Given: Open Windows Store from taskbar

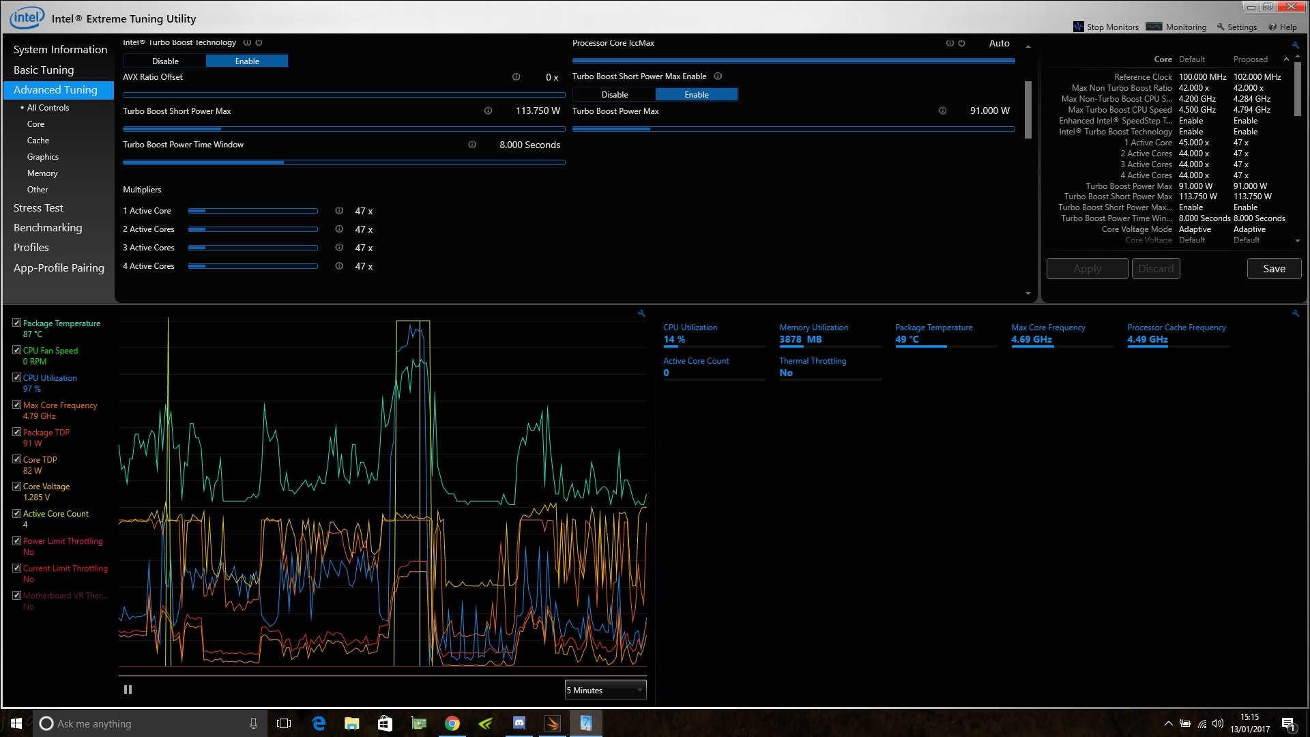Looking at the screenshot, I should (x=385, y=723).
